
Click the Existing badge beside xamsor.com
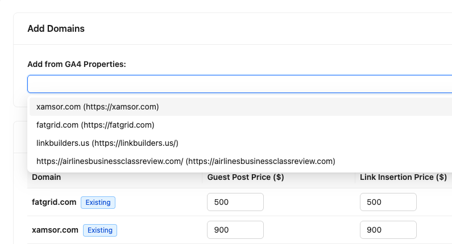[x=100, y=230]
